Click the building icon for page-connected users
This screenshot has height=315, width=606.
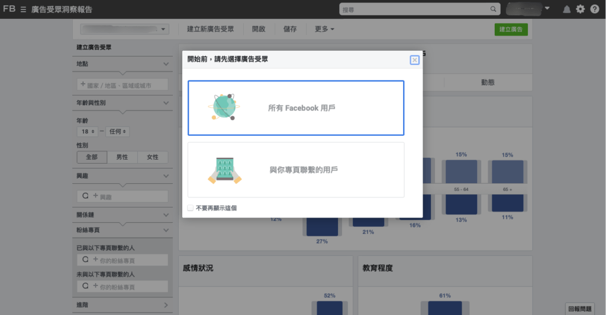[x=224, y=170]
